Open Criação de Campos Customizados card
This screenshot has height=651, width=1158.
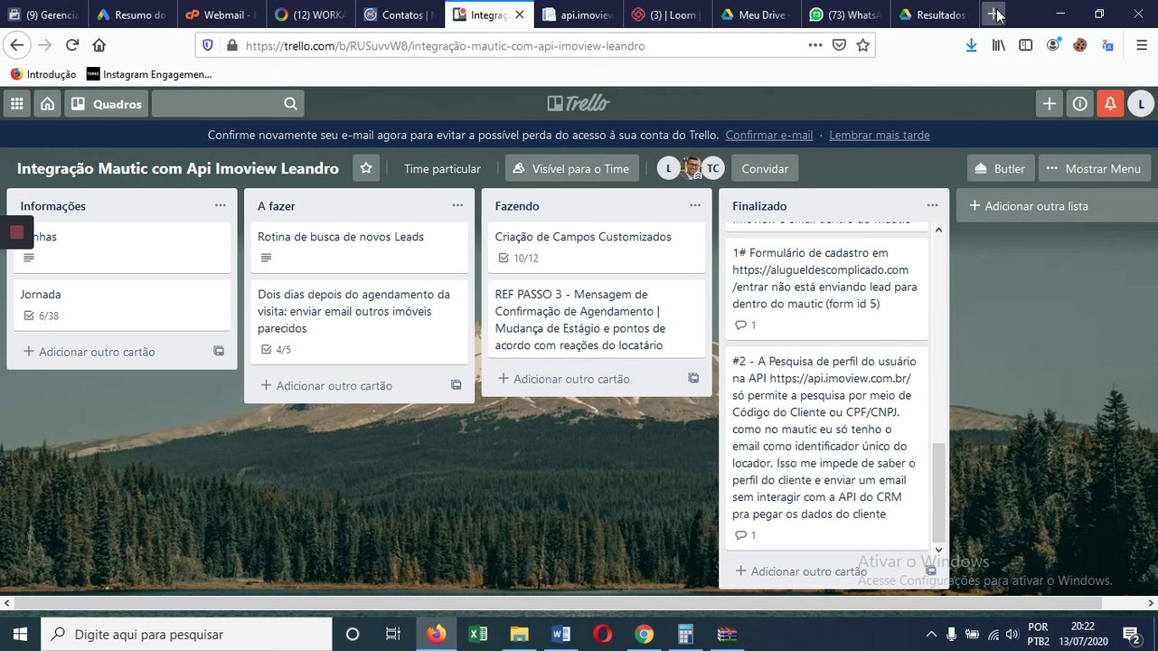(x=597, y=247)
